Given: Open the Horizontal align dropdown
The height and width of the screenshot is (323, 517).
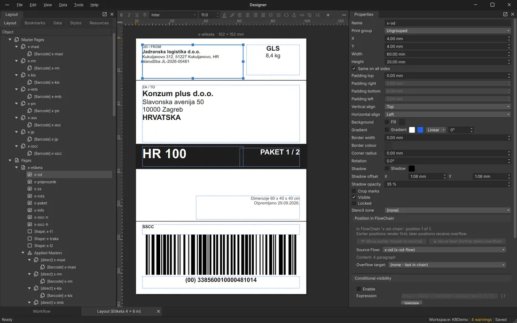Looking at the screenshot, I should [x=448, y=114].
